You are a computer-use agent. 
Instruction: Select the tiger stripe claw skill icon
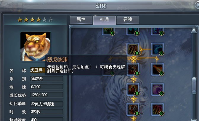(x=133, y=49)
